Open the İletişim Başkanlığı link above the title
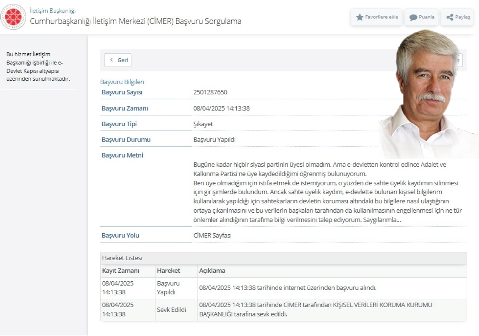Image resolution: width=479 pixels, height=336 pixels. click(x=53, y=11)
